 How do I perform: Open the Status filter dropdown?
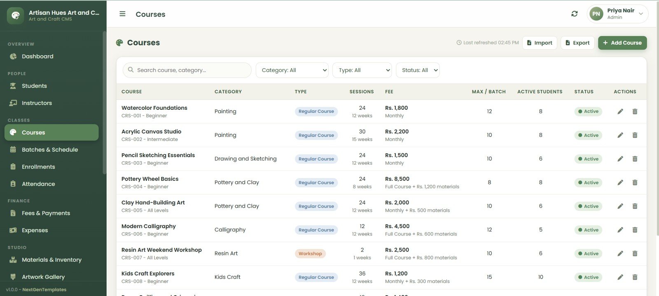(x=418, y=70)
